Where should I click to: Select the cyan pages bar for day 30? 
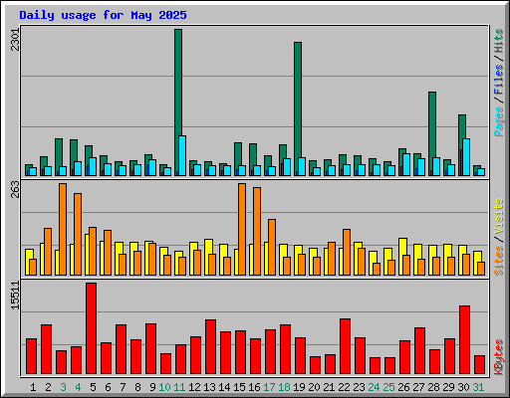point(466,157)
